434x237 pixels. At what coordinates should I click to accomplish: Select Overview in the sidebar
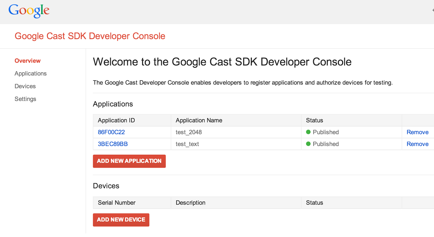pyautogui.click(x=28, y=61)
